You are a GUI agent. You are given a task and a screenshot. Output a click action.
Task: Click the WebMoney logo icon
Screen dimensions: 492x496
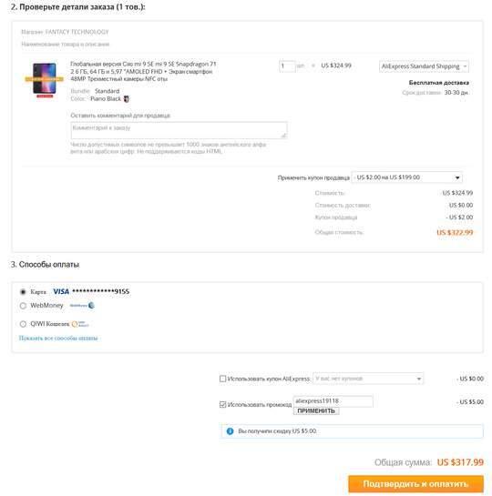point(82,305)
